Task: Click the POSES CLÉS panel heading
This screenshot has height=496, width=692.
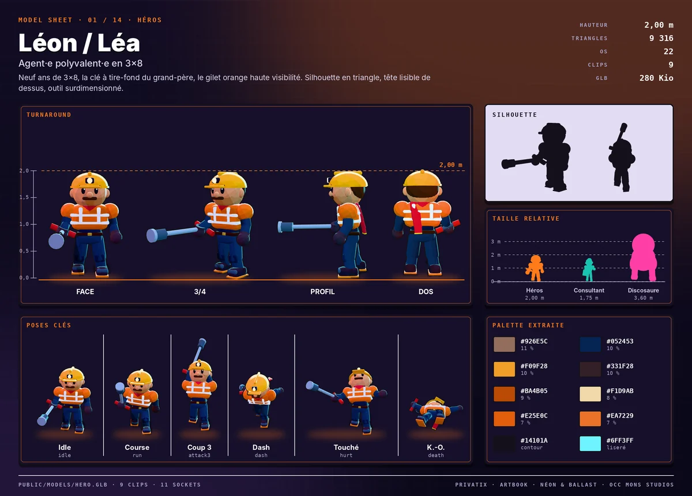Action: click(x=49, y=325)
